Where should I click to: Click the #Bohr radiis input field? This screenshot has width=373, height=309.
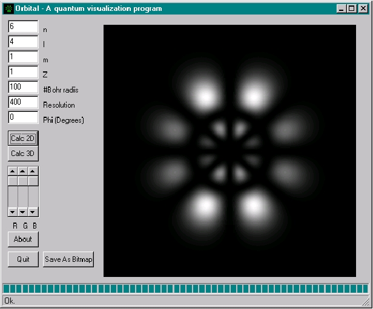23,87
